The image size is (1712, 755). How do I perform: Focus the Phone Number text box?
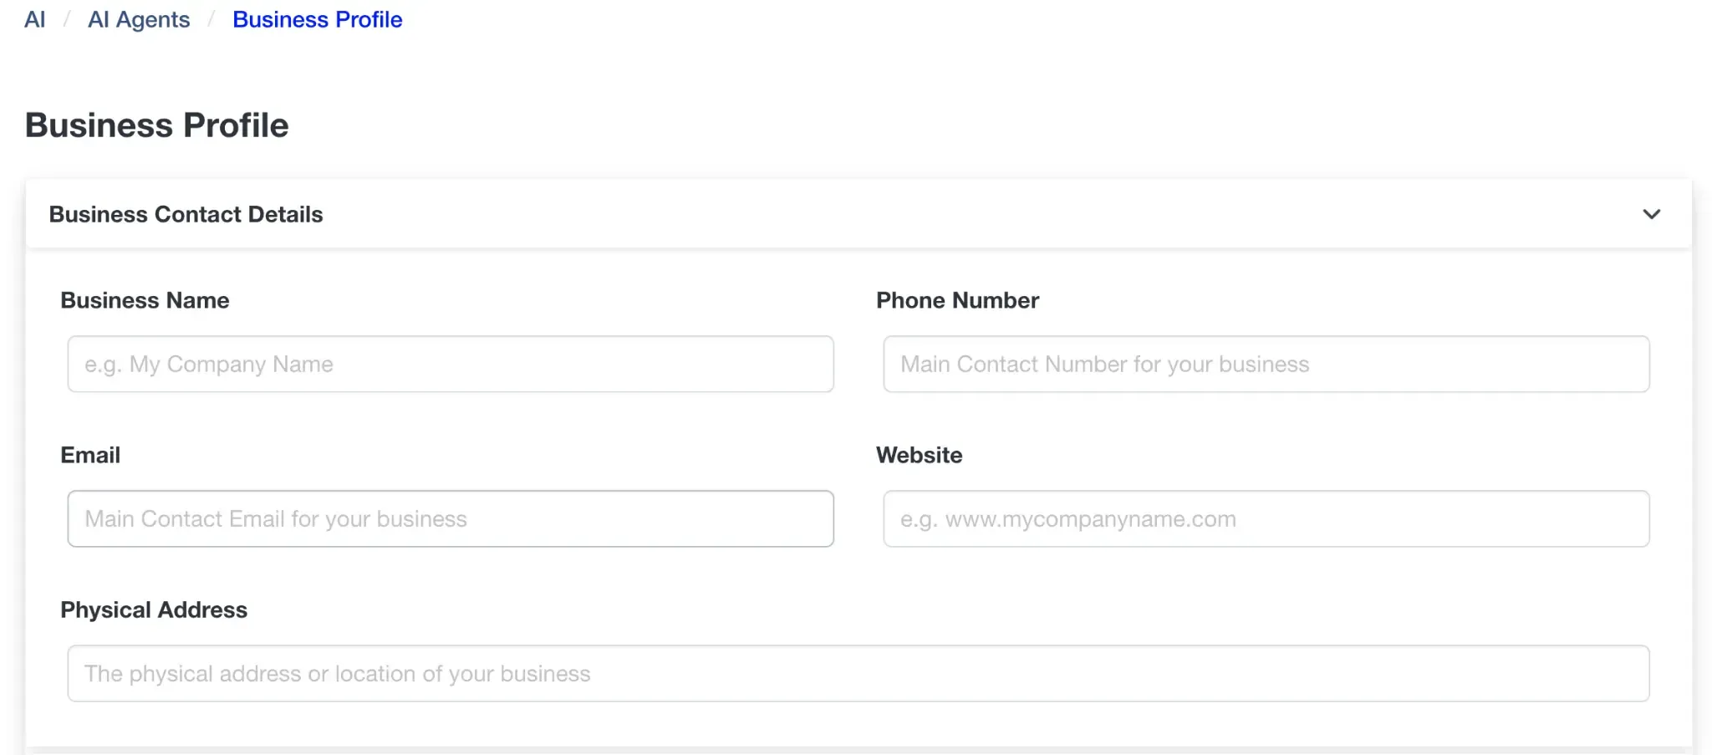click(1265, 364)
